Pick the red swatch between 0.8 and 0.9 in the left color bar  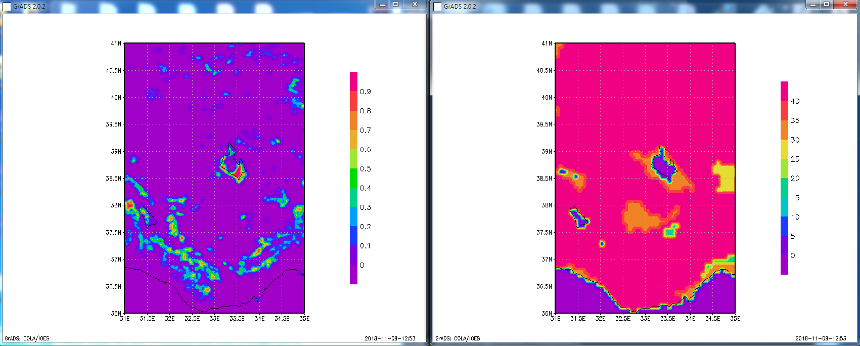pos(353,101)
